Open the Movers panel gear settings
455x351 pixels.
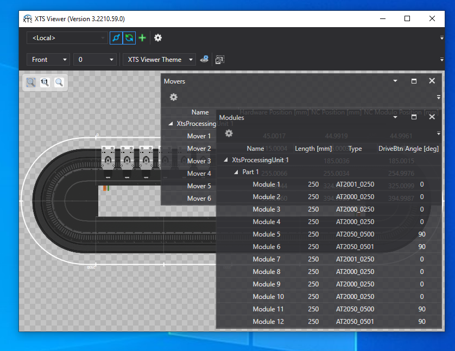(174, 97)
